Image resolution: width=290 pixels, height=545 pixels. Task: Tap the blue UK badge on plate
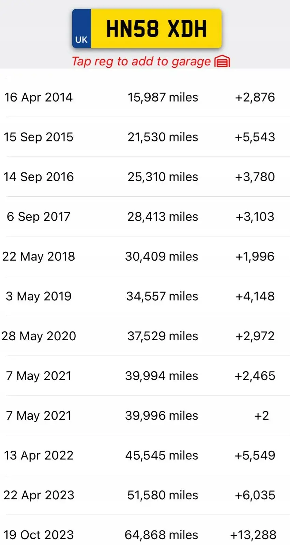pyautogui.click(x=81, y=29)
